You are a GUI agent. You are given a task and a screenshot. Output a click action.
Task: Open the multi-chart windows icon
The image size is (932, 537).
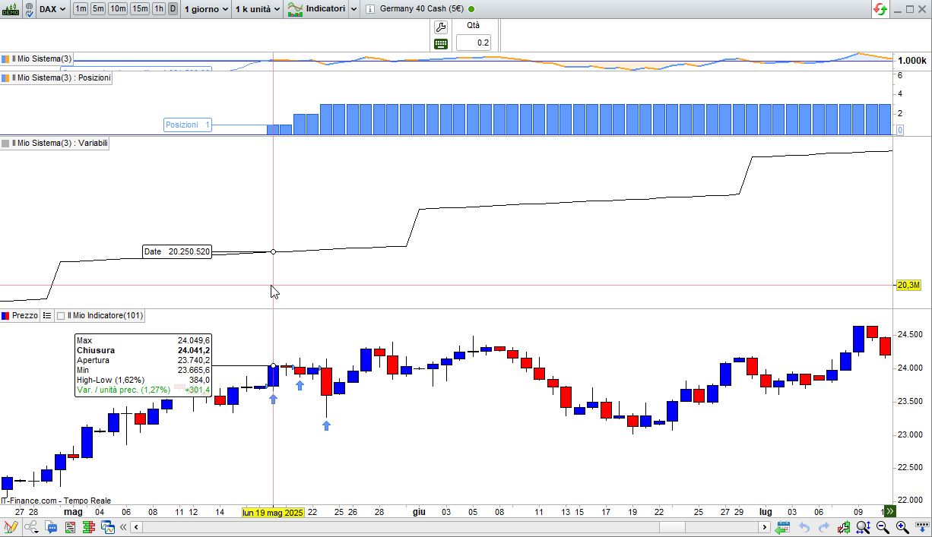(107, 527)
